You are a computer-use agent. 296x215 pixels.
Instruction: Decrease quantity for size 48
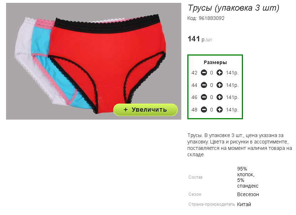click(204, 110)
